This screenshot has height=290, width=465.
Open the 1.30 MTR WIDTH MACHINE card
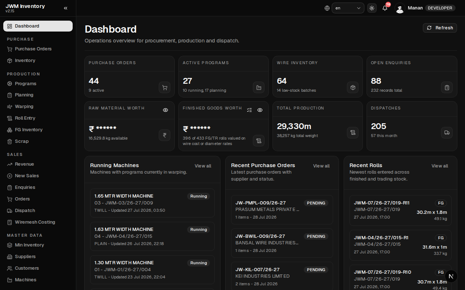pos(152,270)
